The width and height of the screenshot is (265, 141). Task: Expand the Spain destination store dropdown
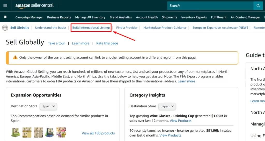coord(48,106)
